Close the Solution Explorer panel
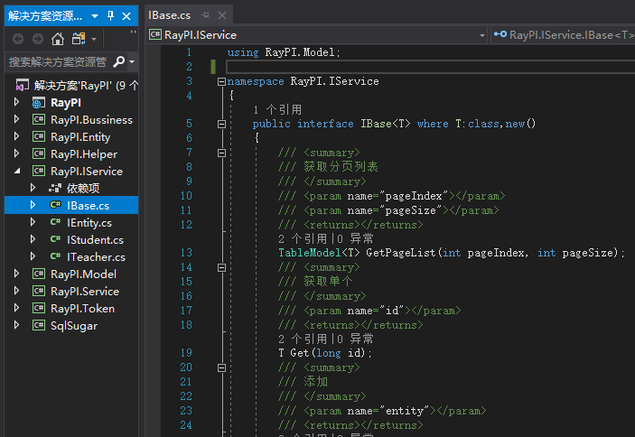635x437 pixels. 126,16
